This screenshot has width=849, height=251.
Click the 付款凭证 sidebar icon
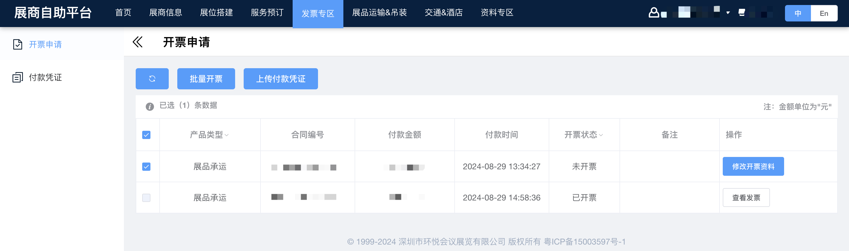[17, 78]
